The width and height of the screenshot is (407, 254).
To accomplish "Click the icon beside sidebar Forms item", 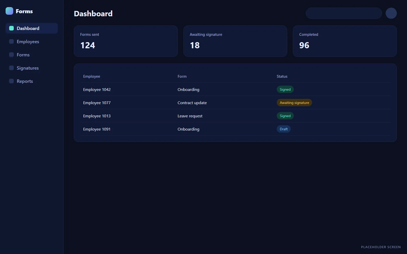I will 11,55.
